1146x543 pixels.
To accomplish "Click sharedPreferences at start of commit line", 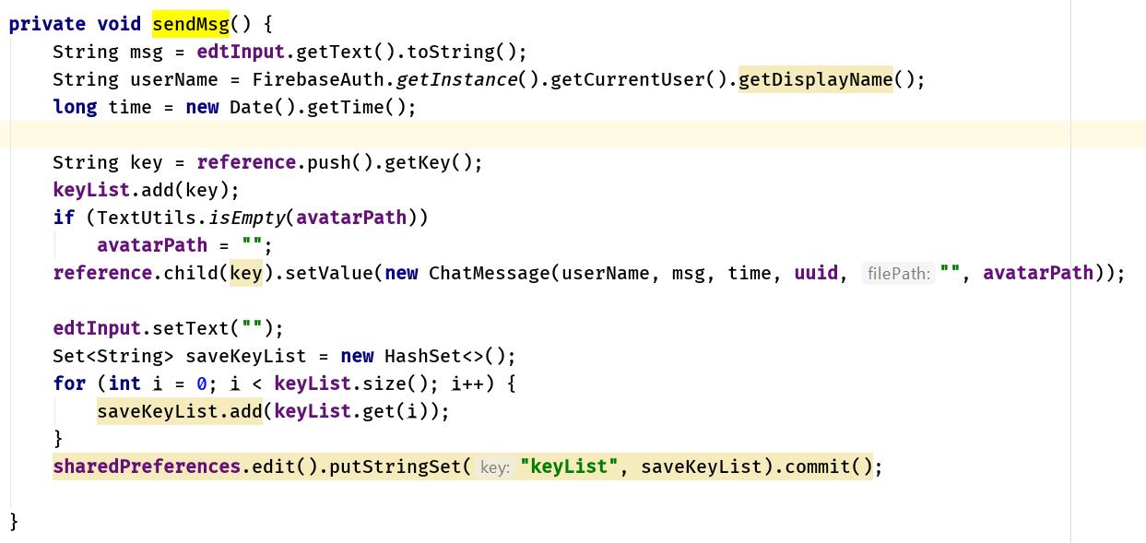I will [147, 466].
